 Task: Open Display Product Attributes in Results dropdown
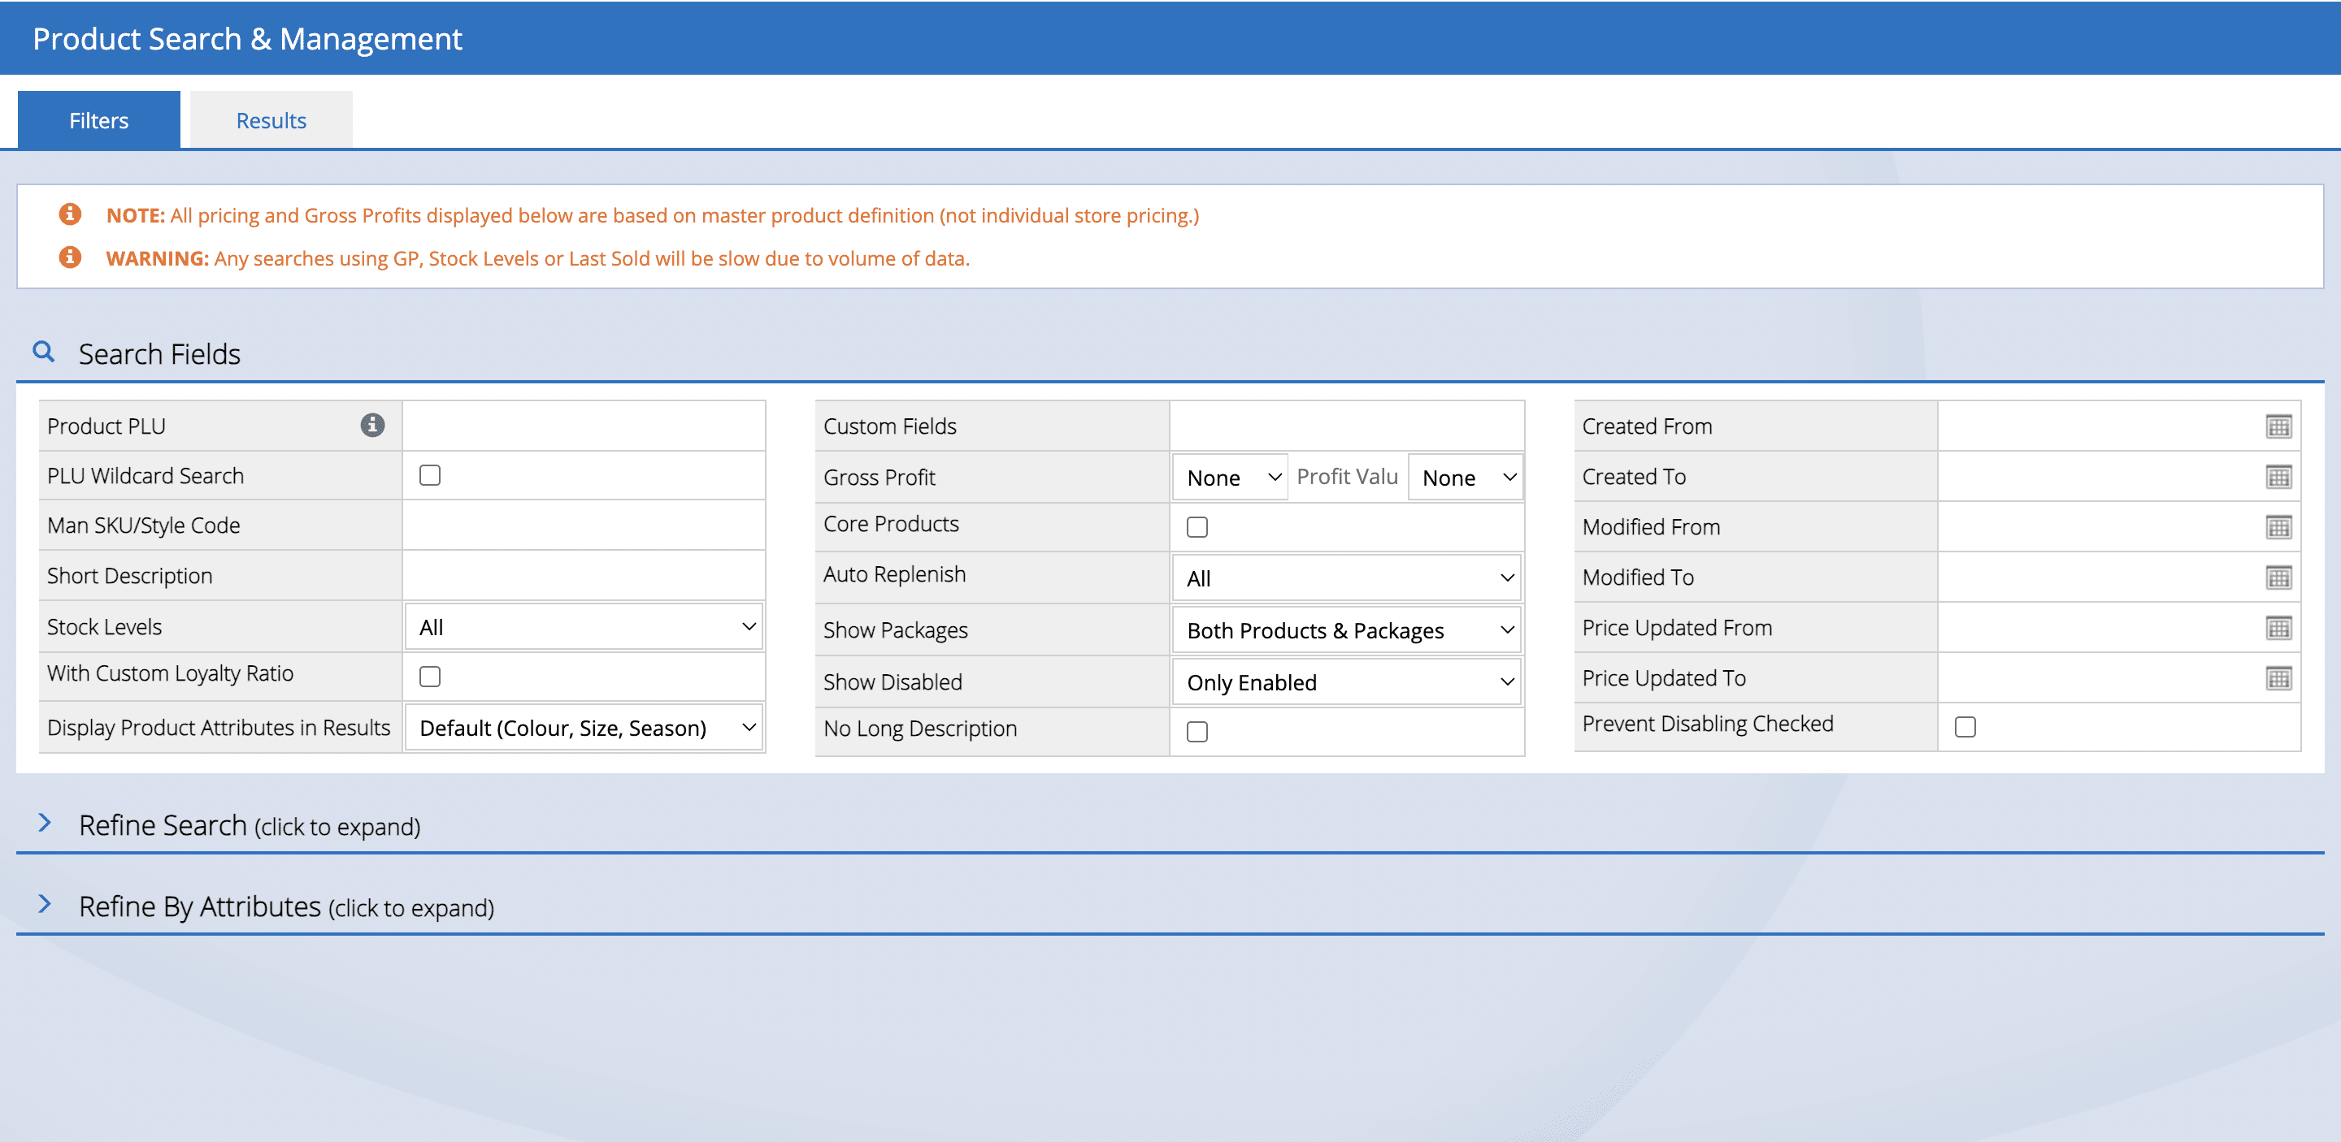click(x=584, y=727)
